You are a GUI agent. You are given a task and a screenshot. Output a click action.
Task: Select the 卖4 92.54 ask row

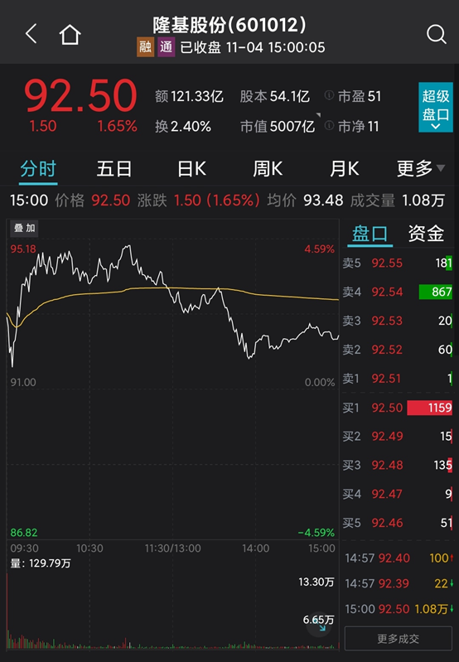coord(397,292)
